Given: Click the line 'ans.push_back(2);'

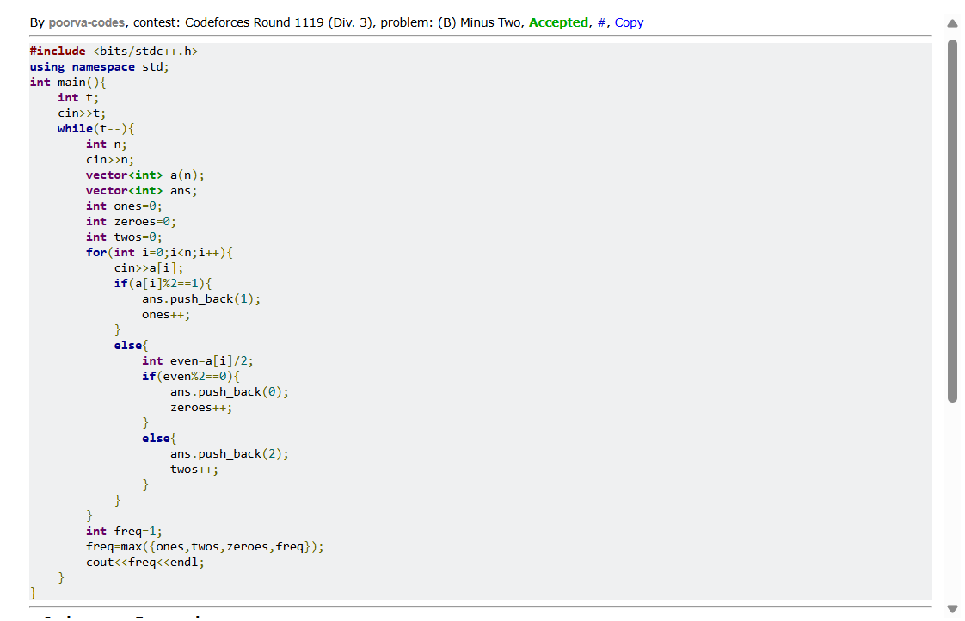Looking at the screenshot, I should coord(230,453).
